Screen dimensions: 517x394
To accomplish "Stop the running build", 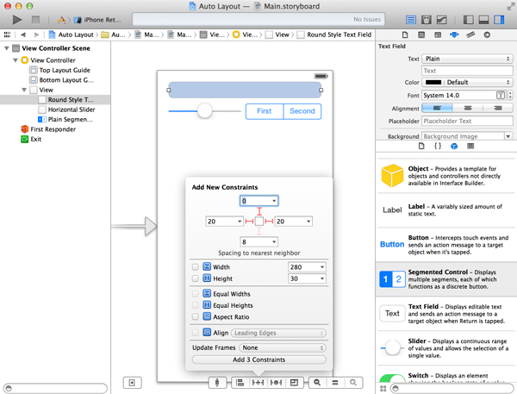I will (x=35, y=20).
